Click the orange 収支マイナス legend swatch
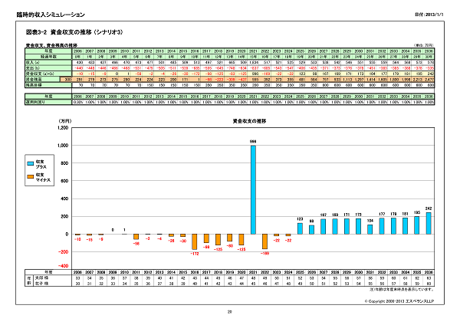 point(31,177)
